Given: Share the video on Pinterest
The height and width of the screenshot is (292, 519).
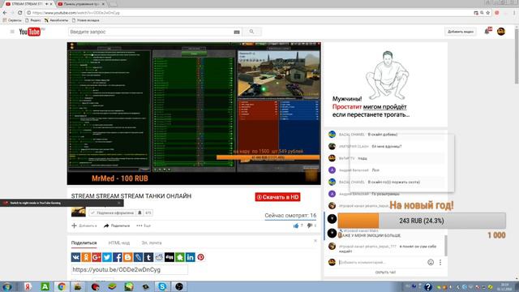Looking at the screenshot, I should [x=200, y=257].
